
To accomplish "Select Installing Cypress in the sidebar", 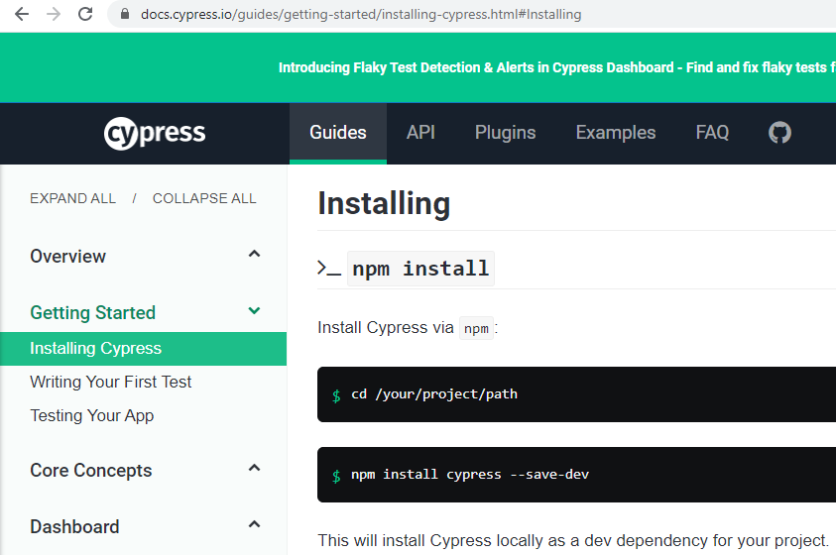I will point(143,348).
